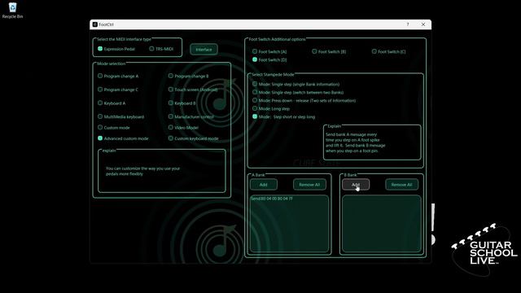Select Foot Switch [A]
Screen dimensions: 521x293
point(269,52)
